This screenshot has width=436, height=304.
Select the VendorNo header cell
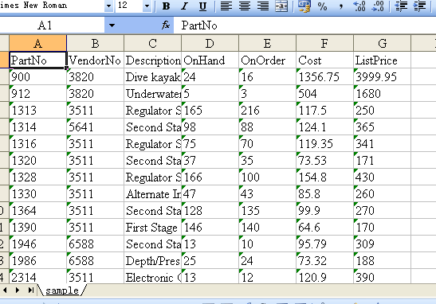[x=96, y=60]
